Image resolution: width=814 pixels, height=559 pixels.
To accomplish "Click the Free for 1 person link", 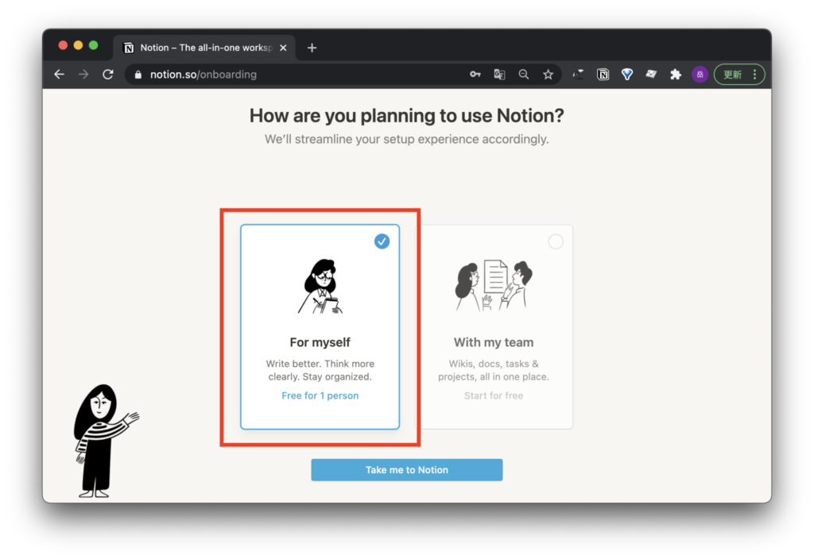I will (x=320, y=395).
